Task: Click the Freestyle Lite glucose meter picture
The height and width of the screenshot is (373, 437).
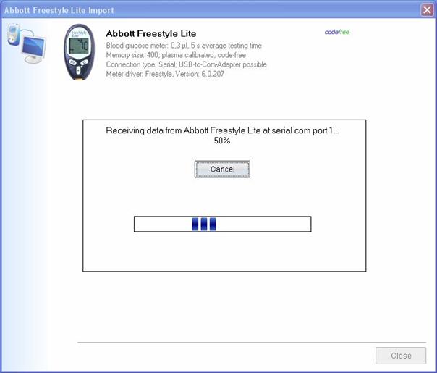Action: point(80,52)
